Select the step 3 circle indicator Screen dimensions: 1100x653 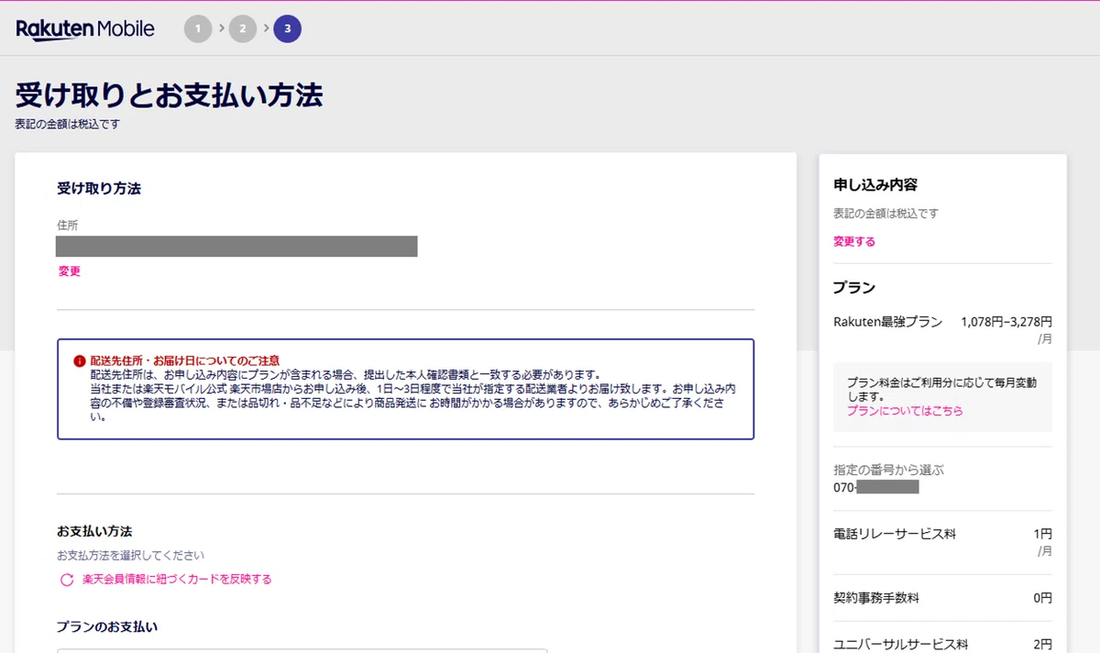pos(288,29)
